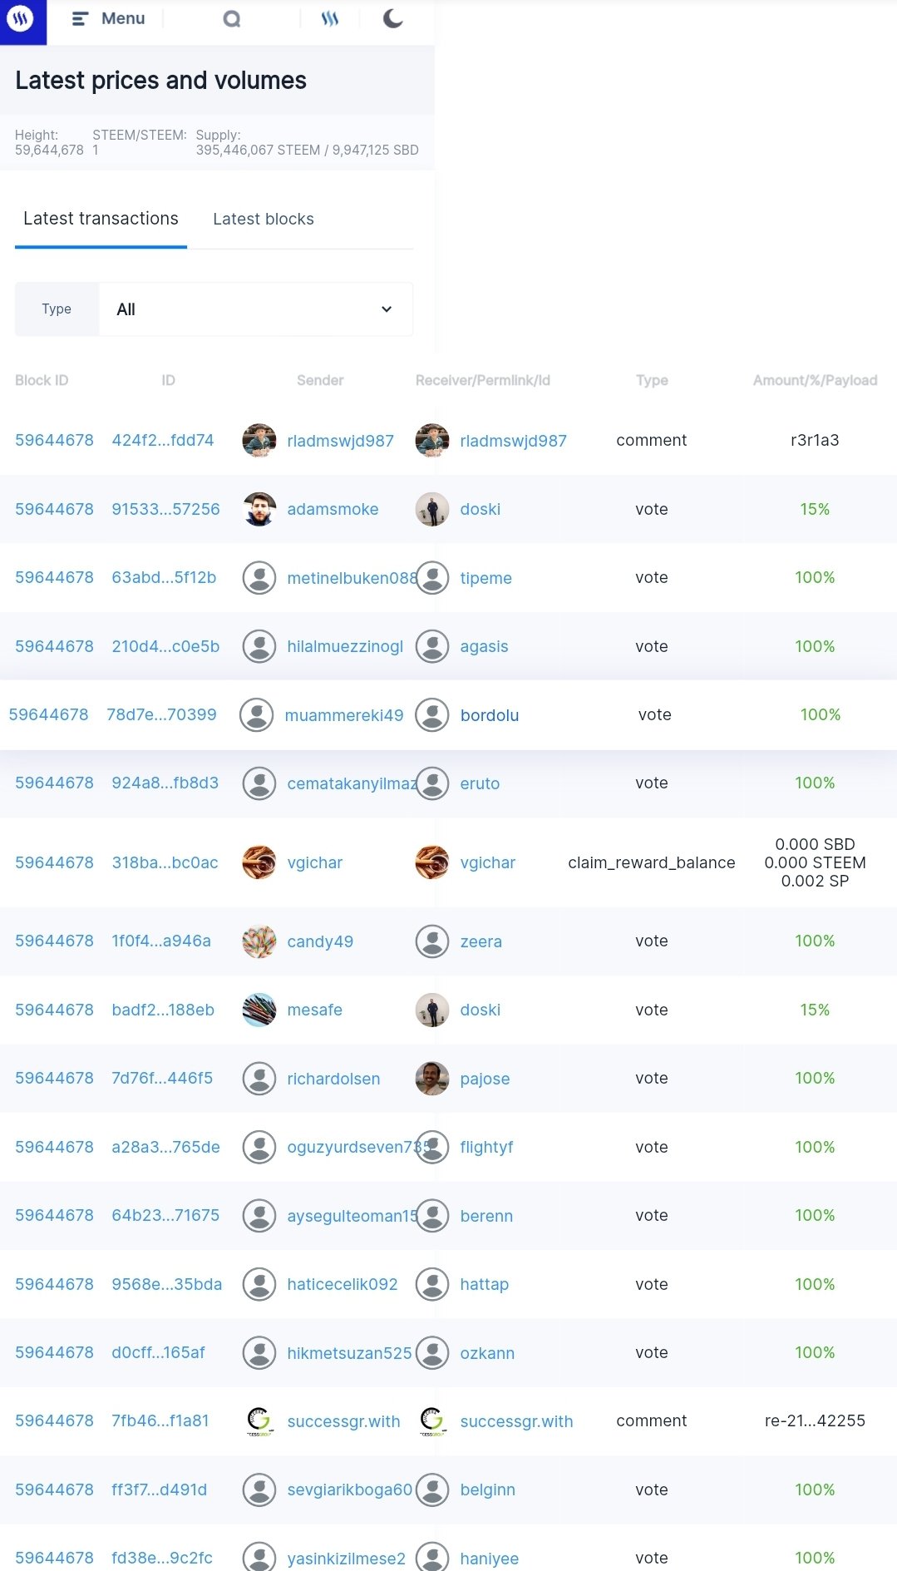Screen dimensions: 897x1571
Task: Click pajose receiver avatar
Action: [x=432, y=1079]
